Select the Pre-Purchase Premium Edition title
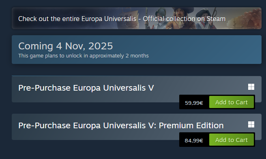This screenshot has width=266, height=159. [x=121, y=125]
